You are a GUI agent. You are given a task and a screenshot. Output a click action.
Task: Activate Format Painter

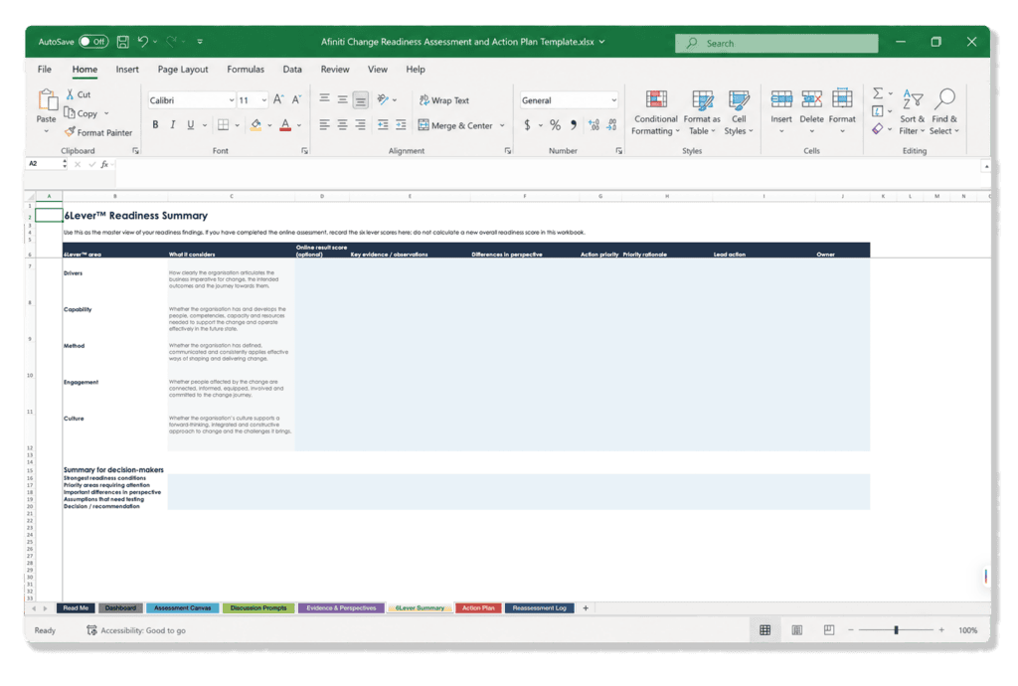tap(98, 132)
